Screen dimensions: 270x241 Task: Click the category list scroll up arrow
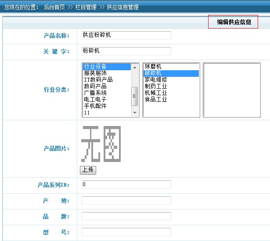(x=135, y=67)
